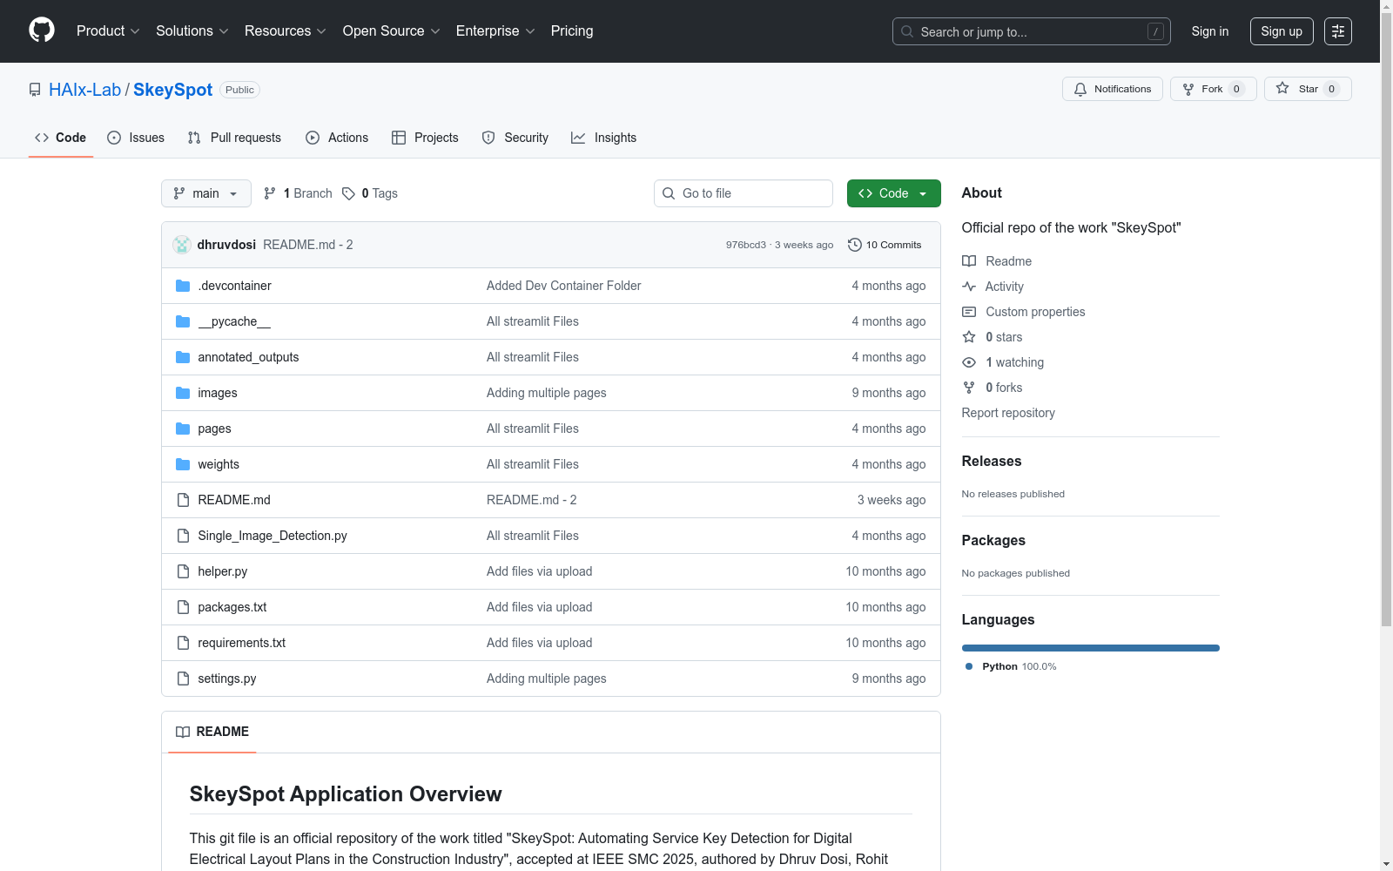1393x871 pixels.
Task: Switch to the Pull requests tab
Action: point(234,138)
